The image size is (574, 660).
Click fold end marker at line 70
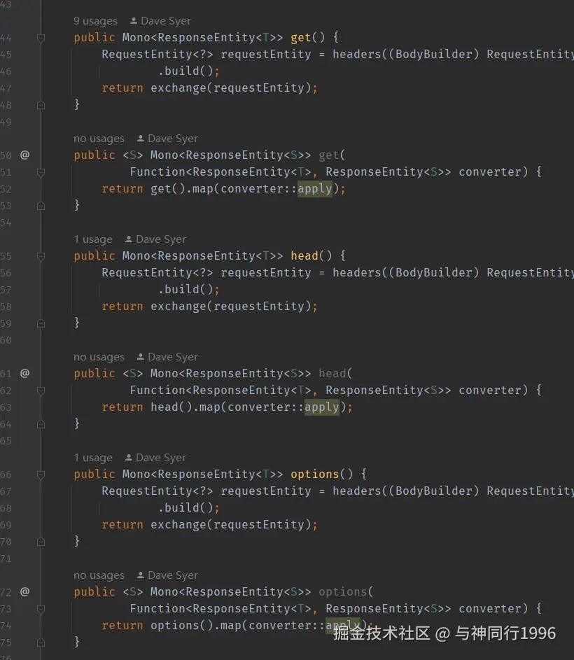point(41,542)
